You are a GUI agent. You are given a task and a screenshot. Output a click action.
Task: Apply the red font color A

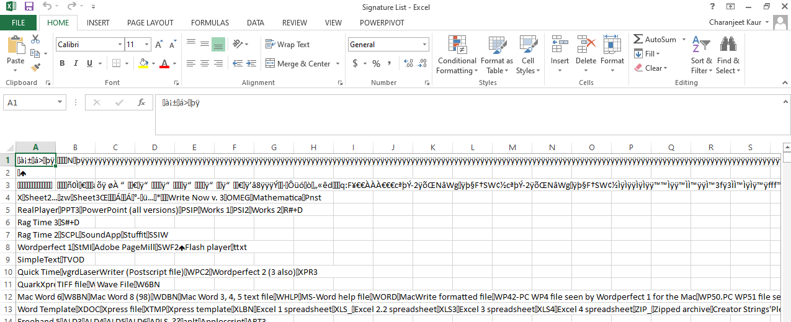164,63
